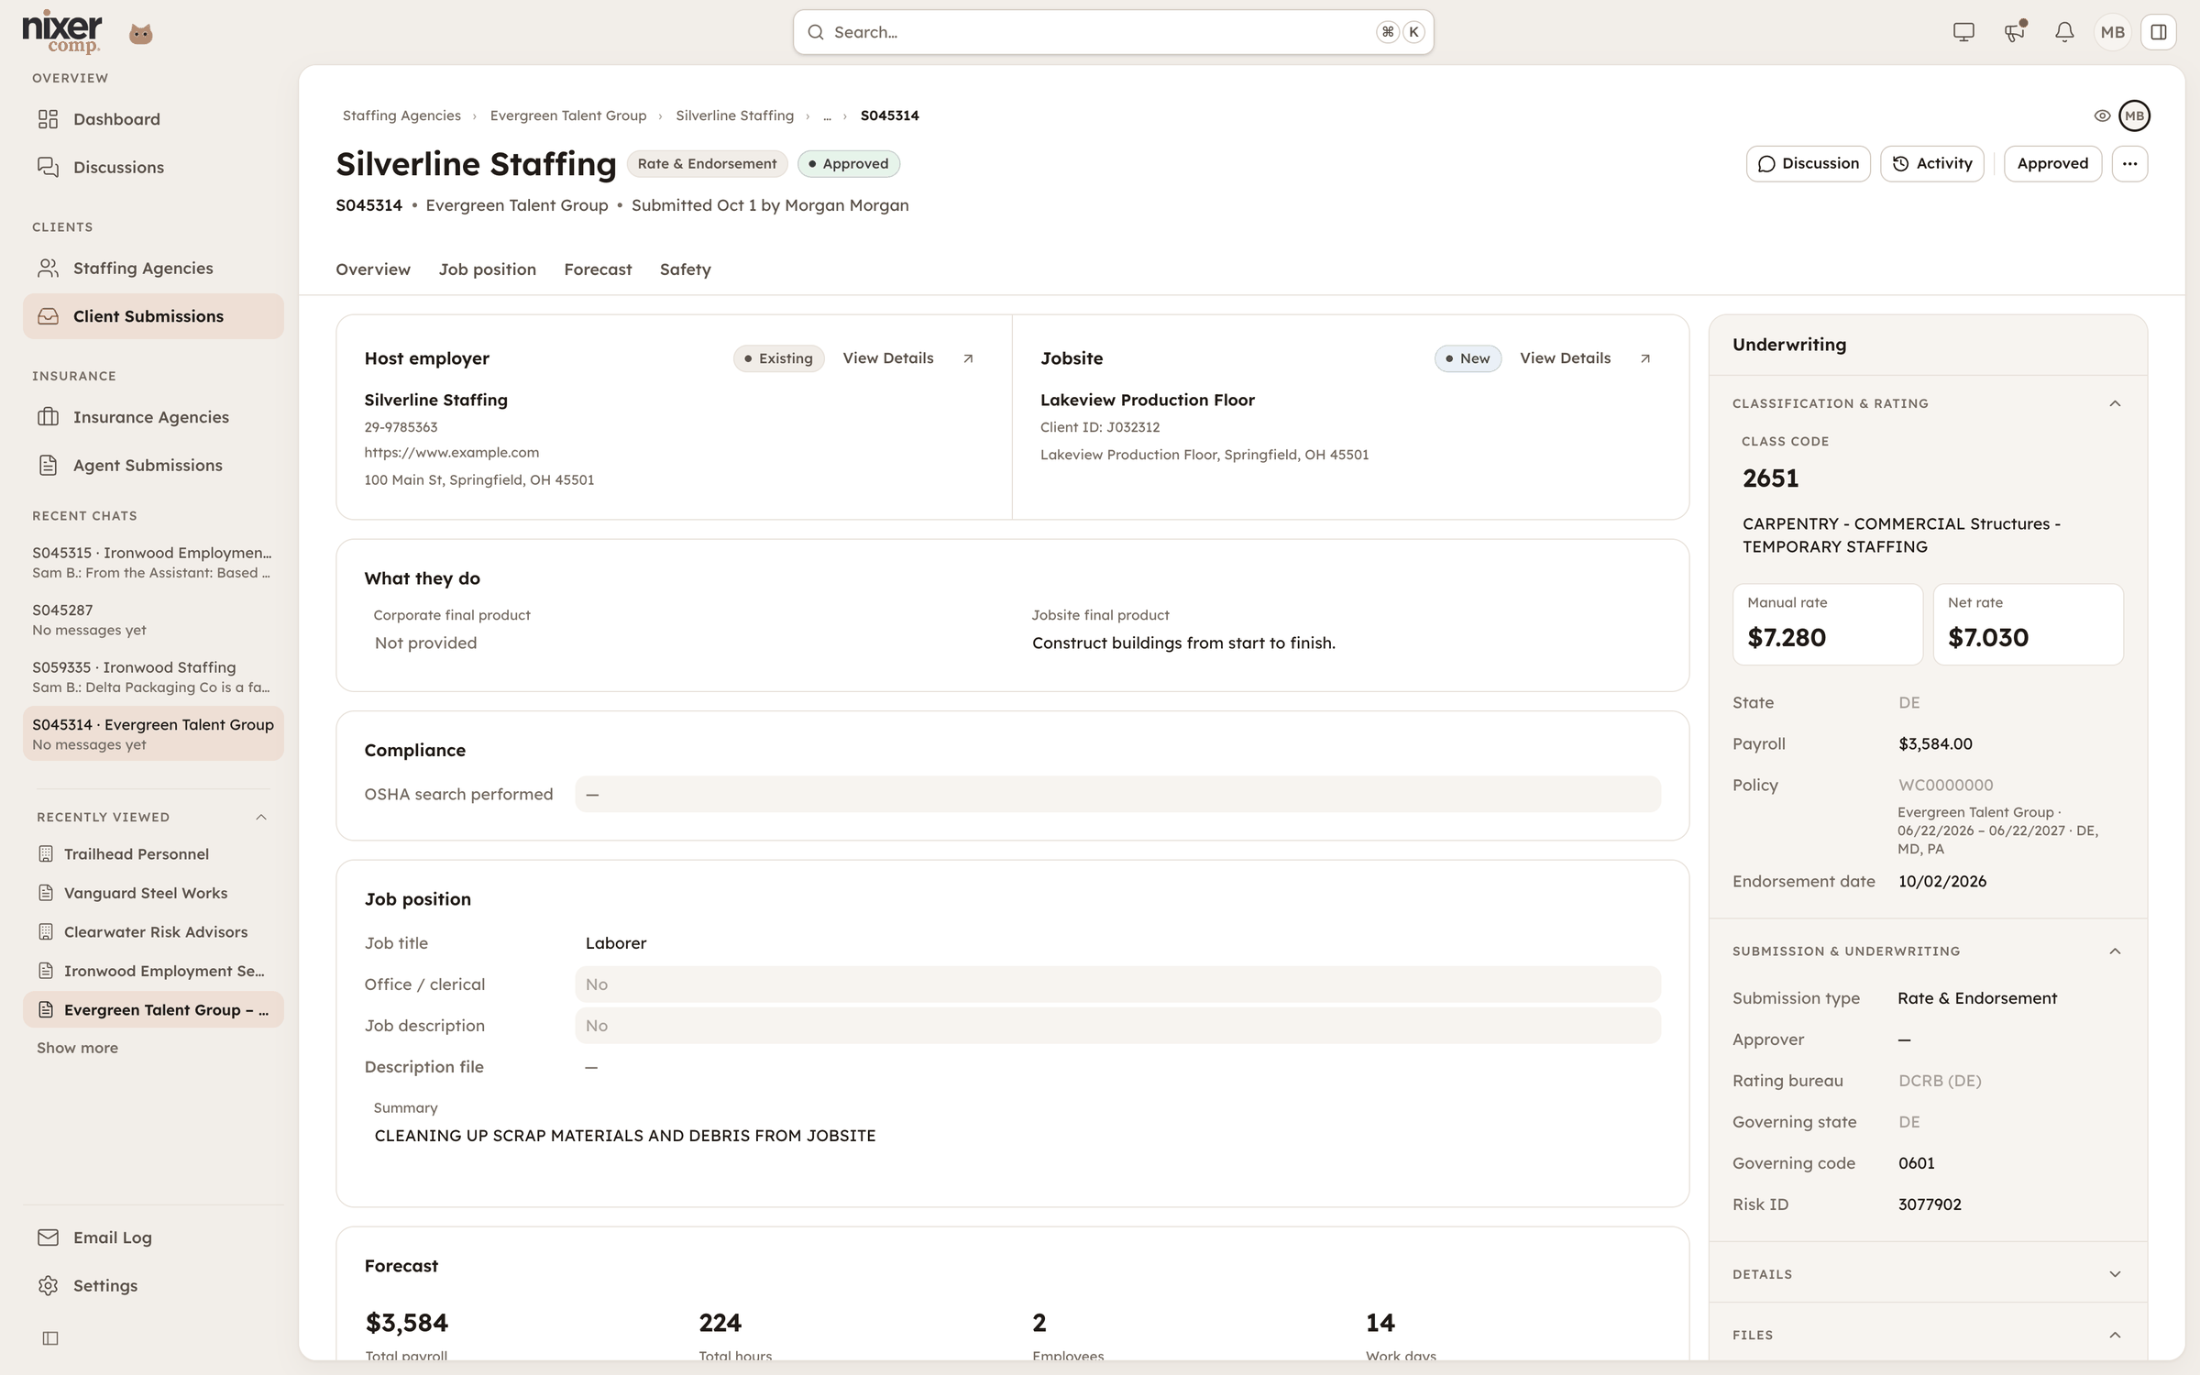Open MB user avatar menu in top bar
The width and height of the screenshot is (2200, 1375).
coord(2113,32)
